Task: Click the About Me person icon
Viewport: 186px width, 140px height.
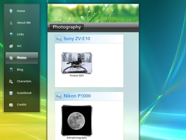Action: pyautogui.click(x=11, y=23)
